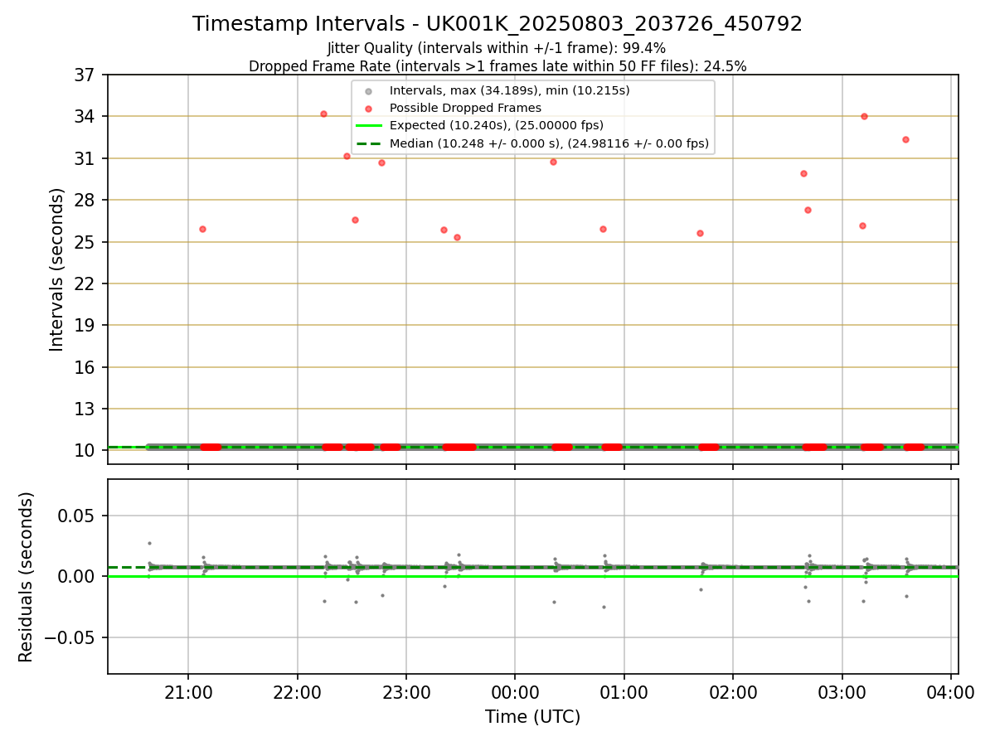Click the x-axis tick label "22:00"

coord(298,693)
